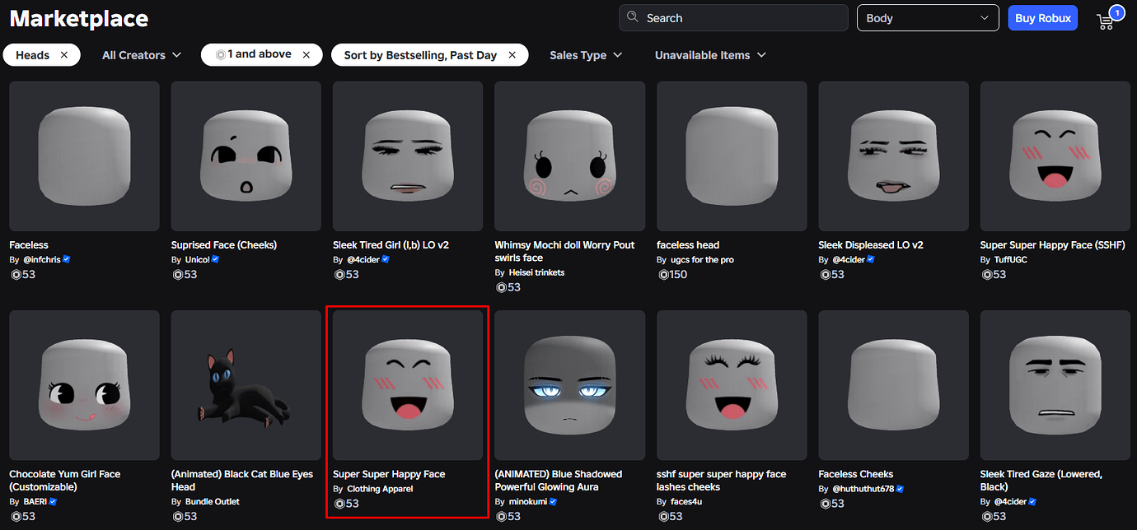Click the 'Faceless' item title

click(29, 245)
